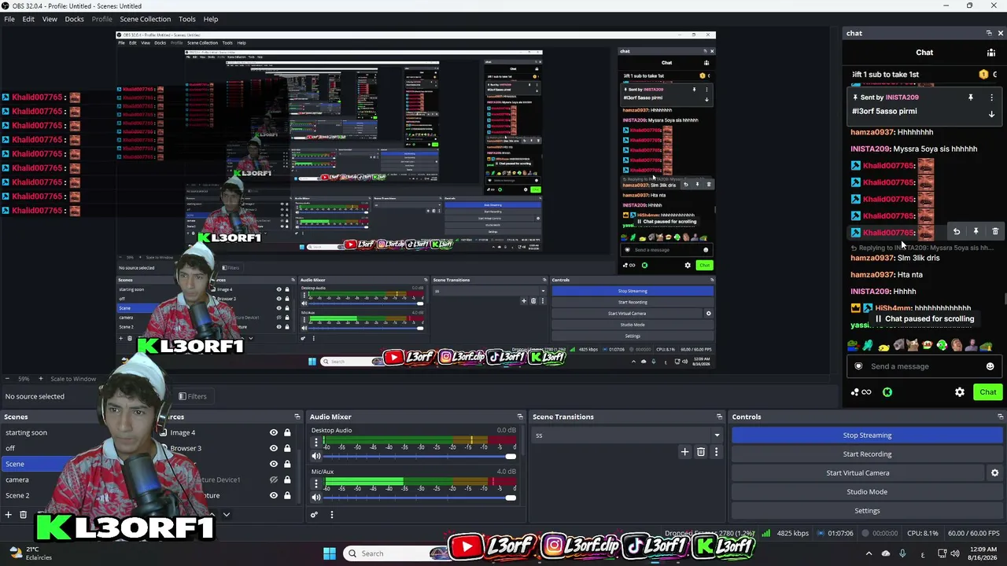
Task: Open pinned message three-dot options
Action: [x=991, y=97]
